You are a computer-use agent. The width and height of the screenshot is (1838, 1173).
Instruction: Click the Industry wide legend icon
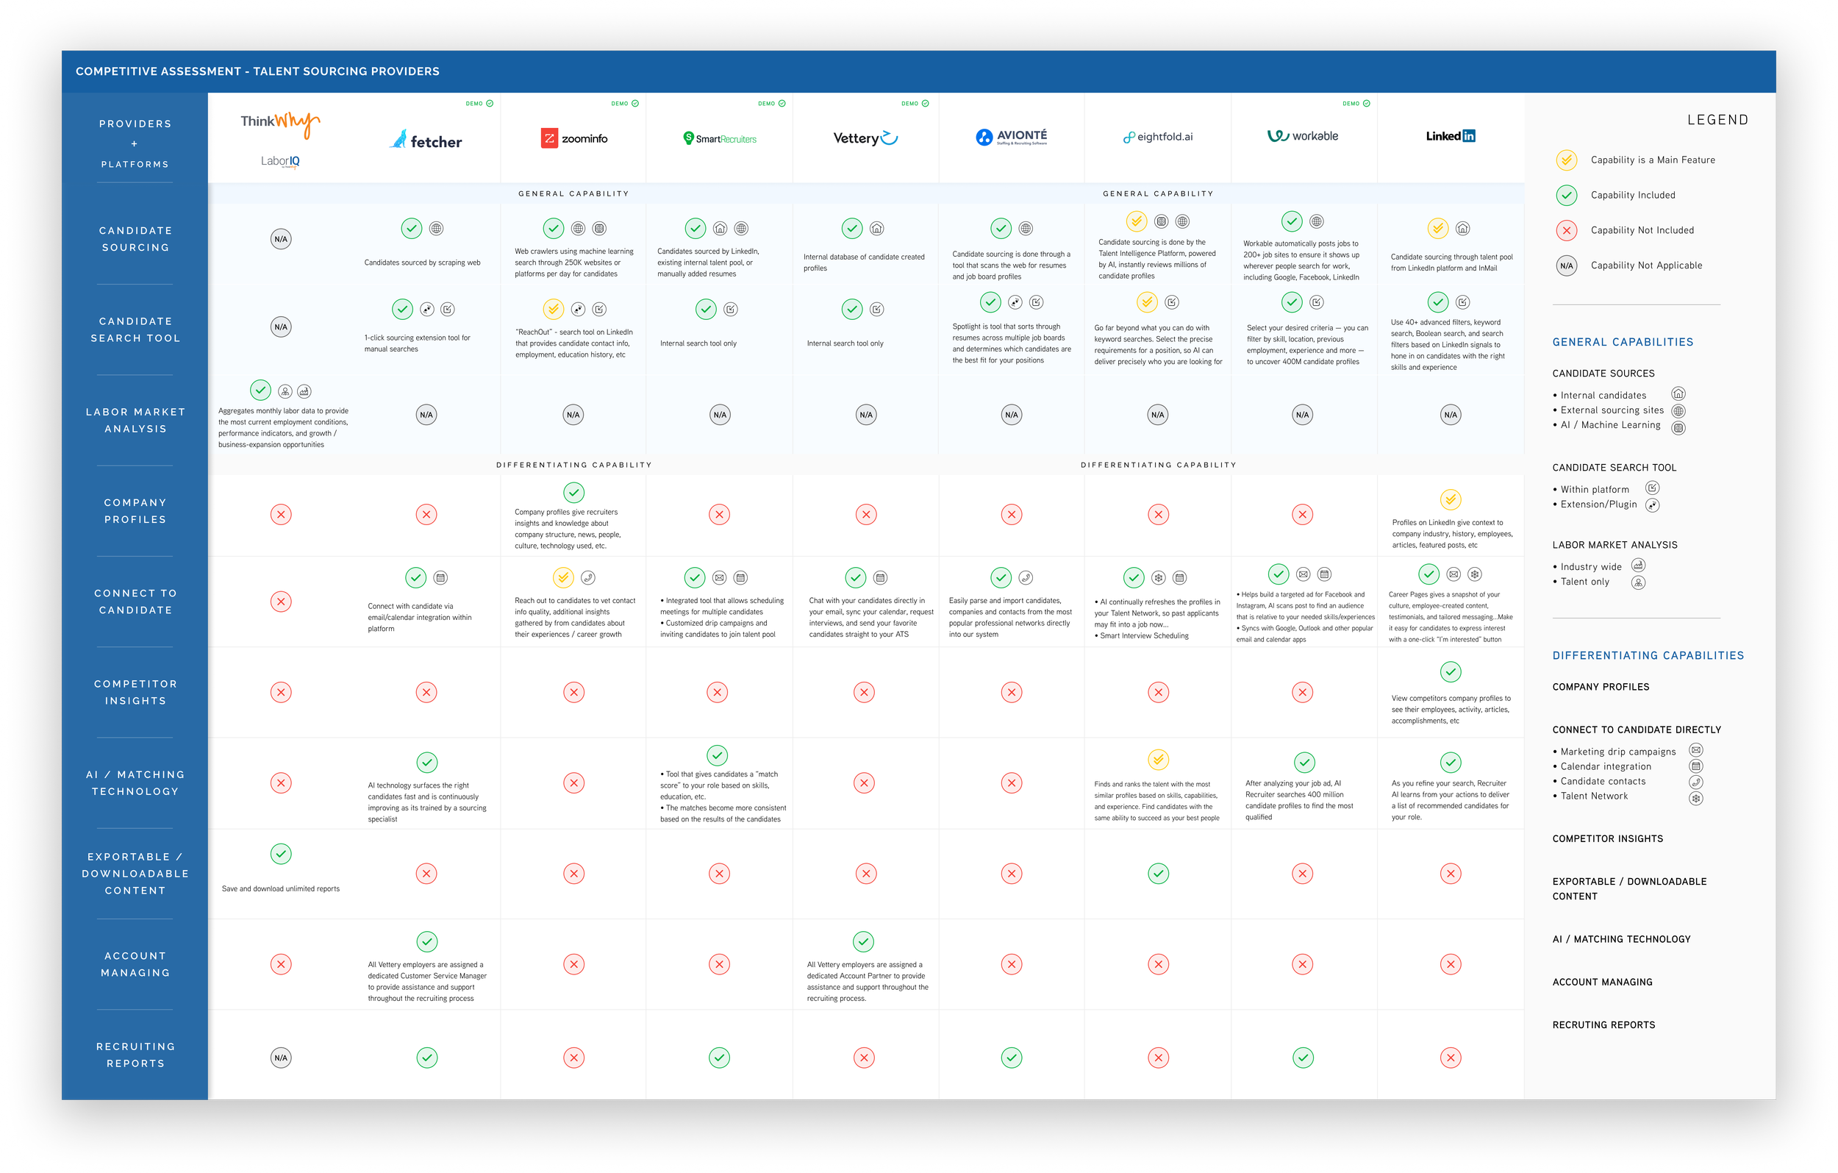[1638, 565]
